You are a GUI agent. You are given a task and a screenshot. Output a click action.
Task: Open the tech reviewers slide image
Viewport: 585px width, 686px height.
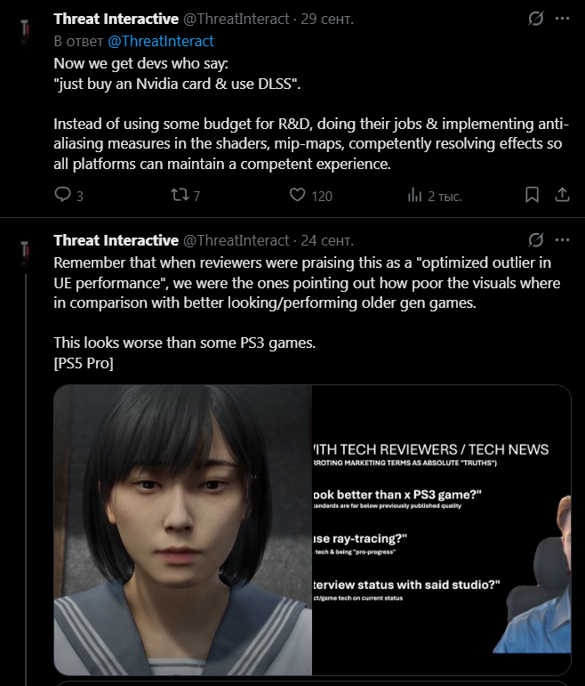tap(441, 529)
